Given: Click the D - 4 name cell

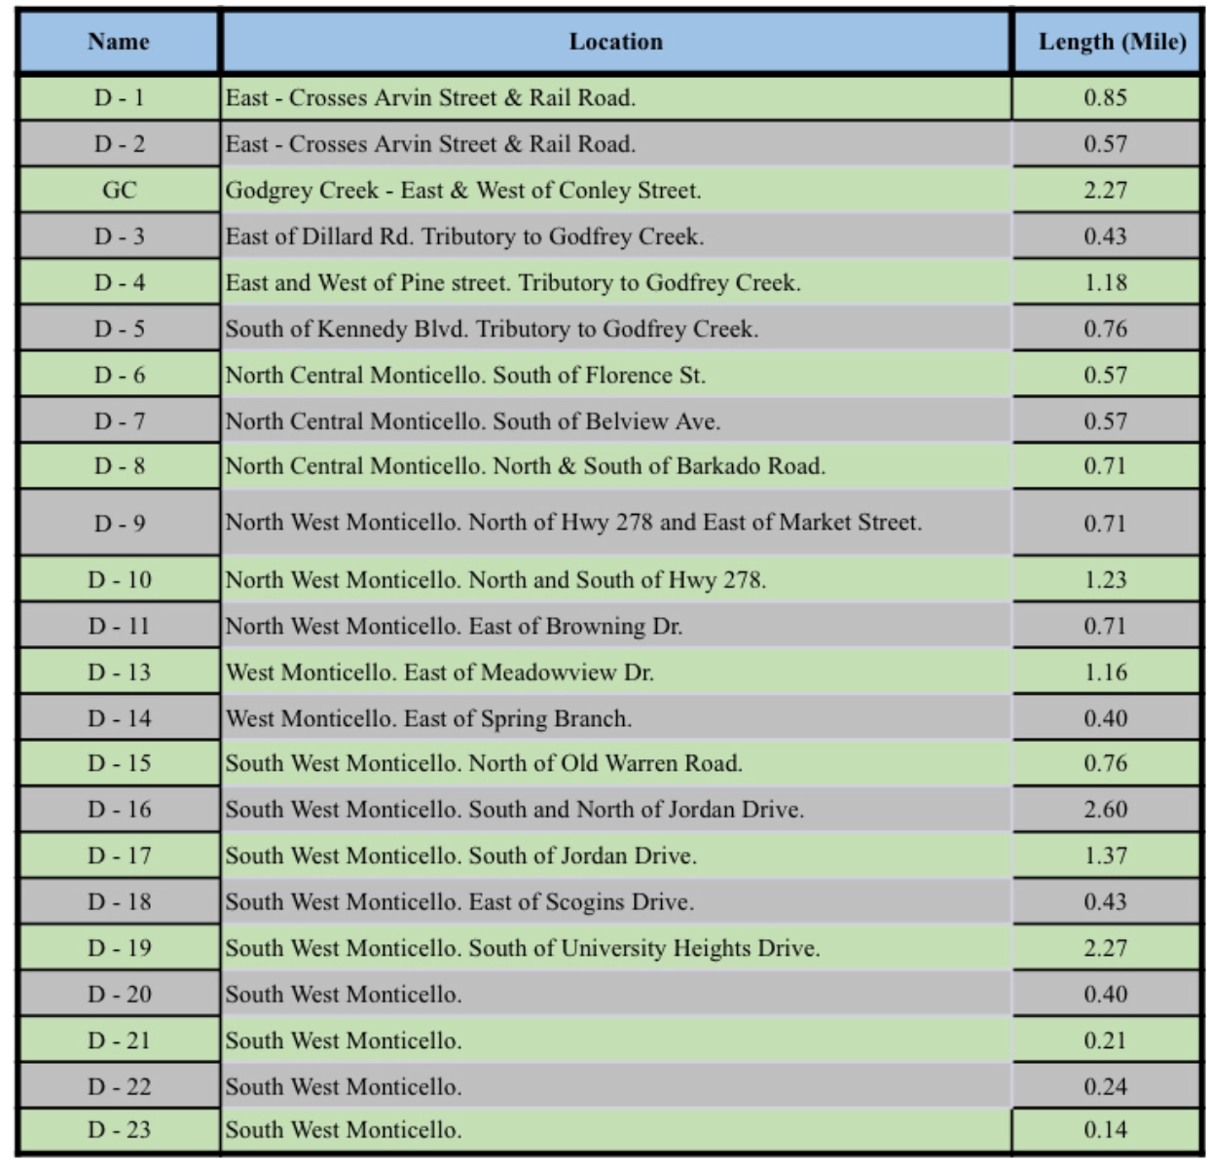Looking at the screenshot, I should 119,282.
